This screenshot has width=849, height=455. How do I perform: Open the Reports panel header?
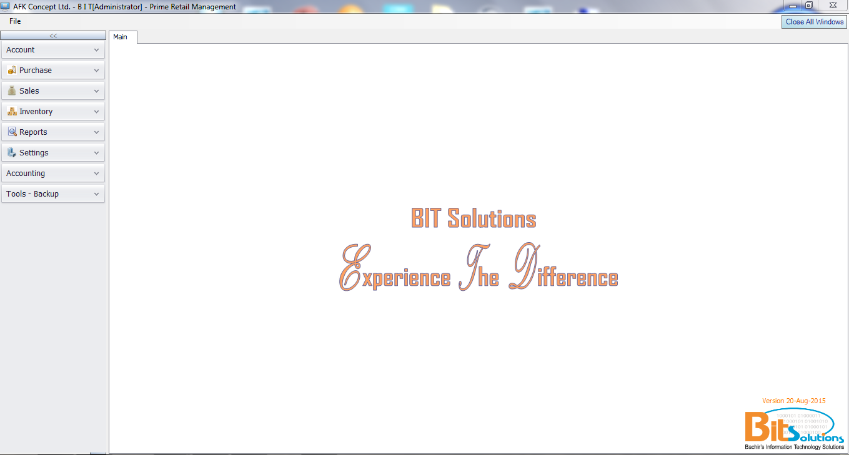(53, 132)
